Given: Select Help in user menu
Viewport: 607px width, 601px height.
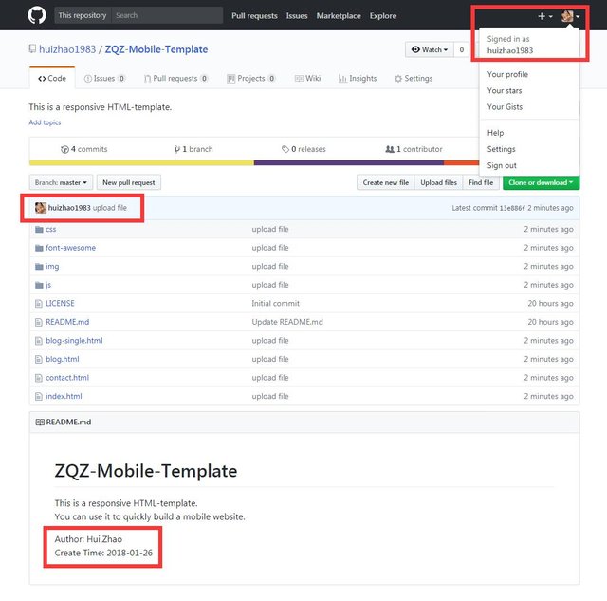Looking at the screenshot, I should click(x=495, y=133).
